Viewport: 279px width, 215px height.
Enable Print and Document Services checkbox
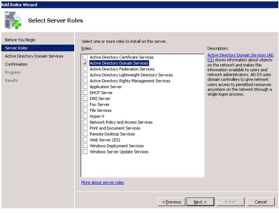(x=85, y=128)
